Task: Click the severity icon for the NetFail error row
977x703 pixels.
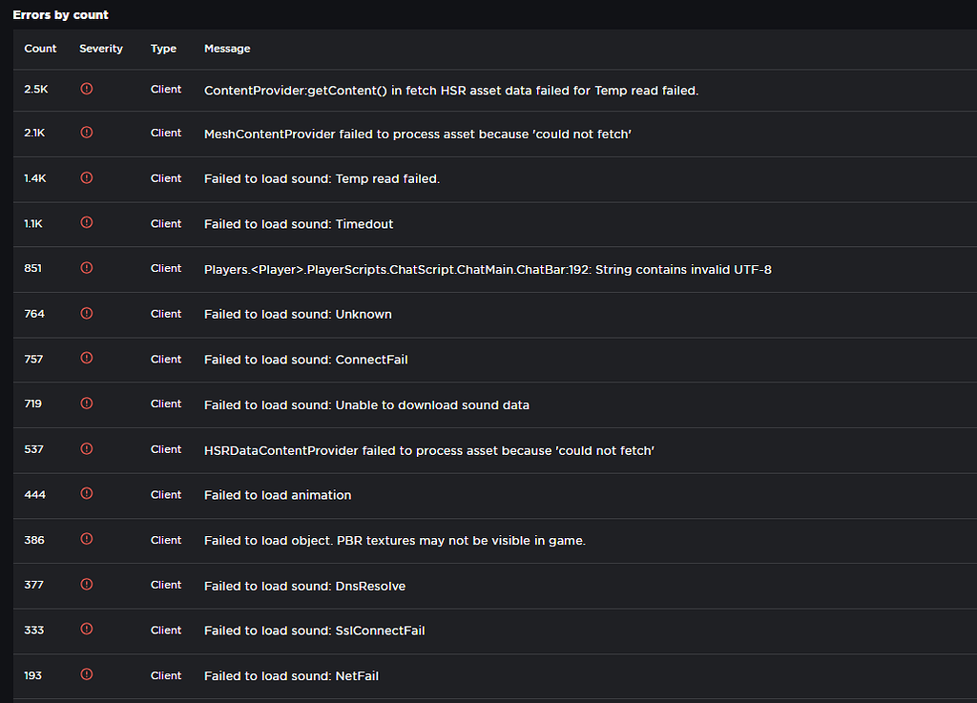Action: point(86,674)
